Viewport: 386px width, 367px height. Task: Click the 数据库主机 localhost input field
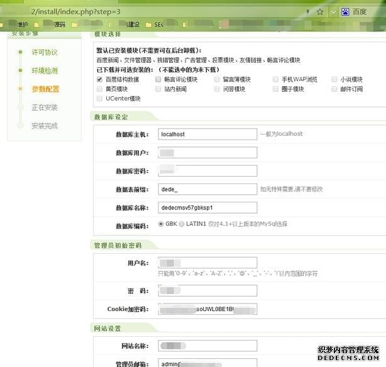(207, 134)
